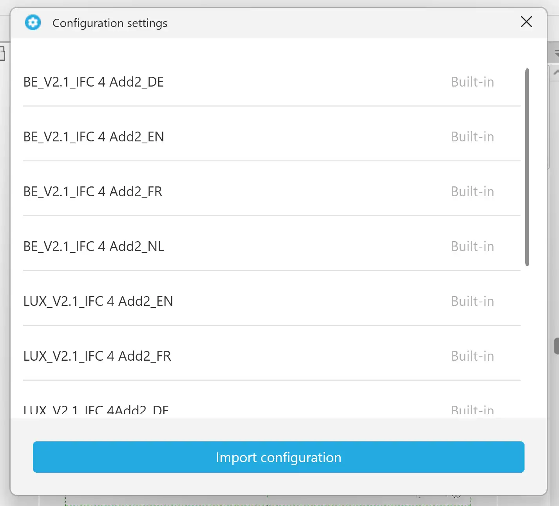Click Built-in label beside BE Add2_NL entry

472,246
